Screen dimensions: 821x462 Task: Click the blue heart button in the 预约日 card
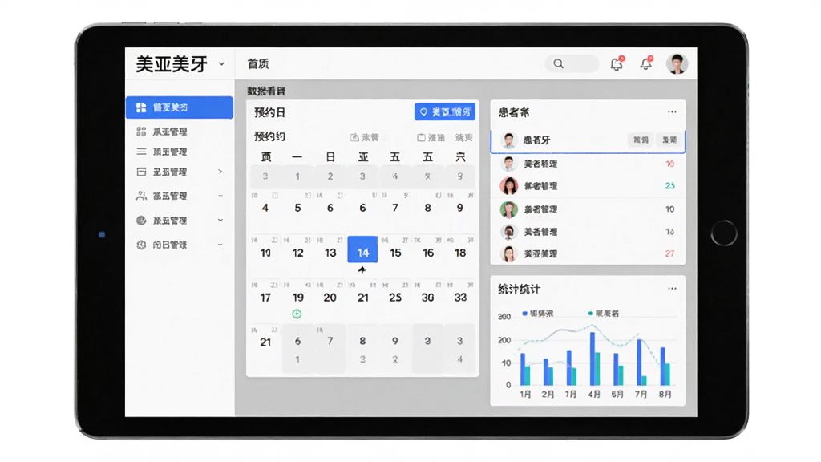[445, 112]
